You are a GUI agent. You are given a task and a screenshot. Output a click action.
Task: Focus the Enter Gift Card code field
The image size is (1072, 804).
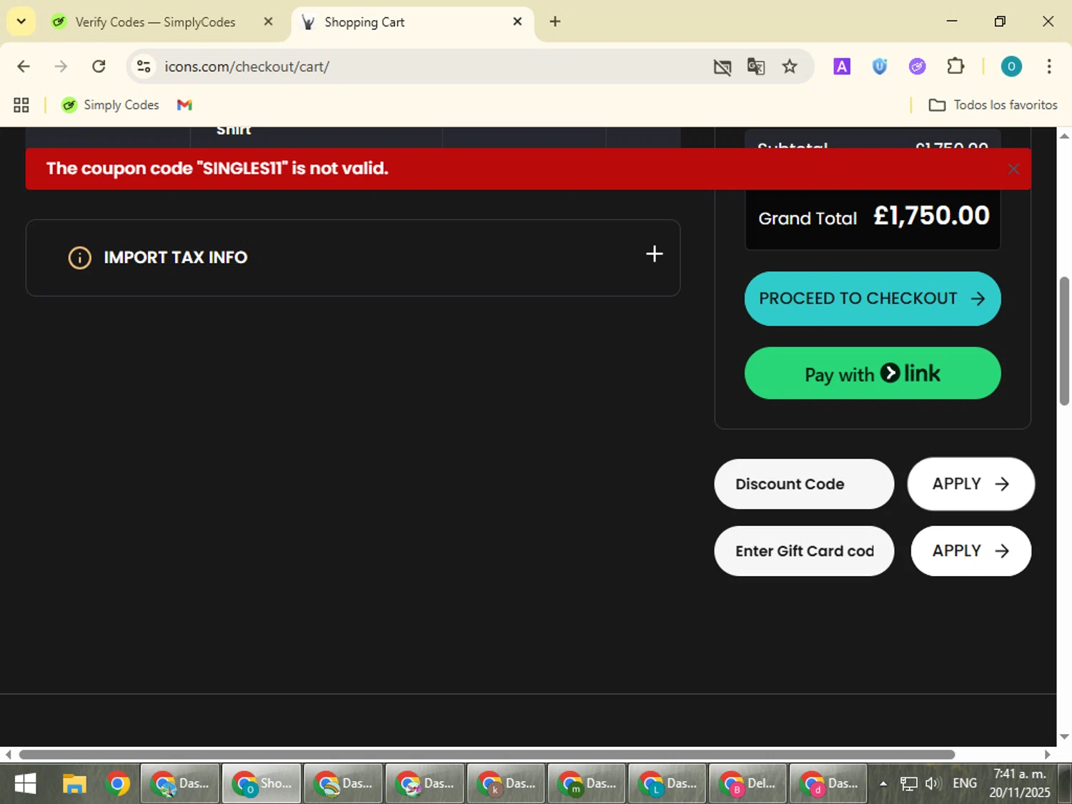click(804, 551)
